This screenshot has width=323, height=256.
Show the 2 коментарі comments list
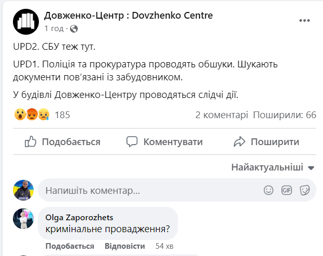click(x=221, y=115)
